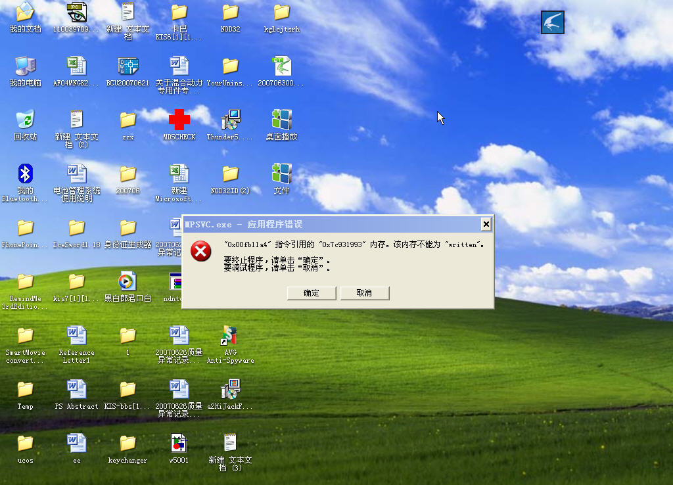The image size is (673, 485).
Task: Select the 我的 Bluetooth icon
Action: click(x=25, y=183)
